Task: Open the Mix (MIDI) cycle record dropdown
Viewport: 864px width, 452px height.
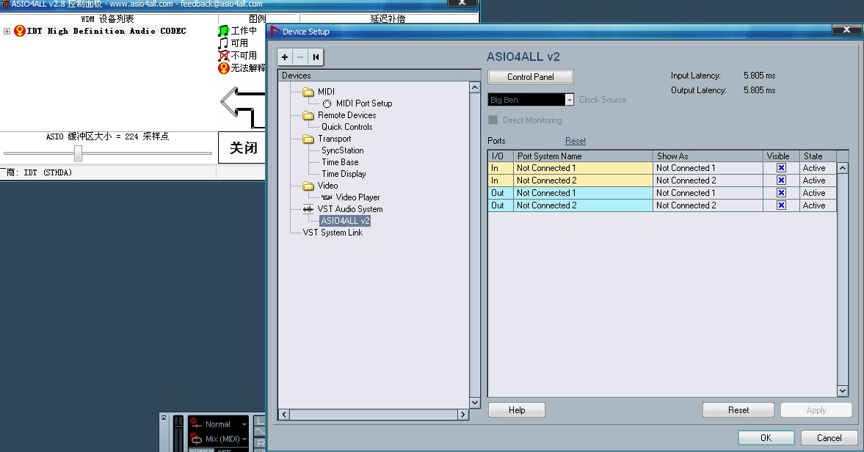Action: click(244, 439)
